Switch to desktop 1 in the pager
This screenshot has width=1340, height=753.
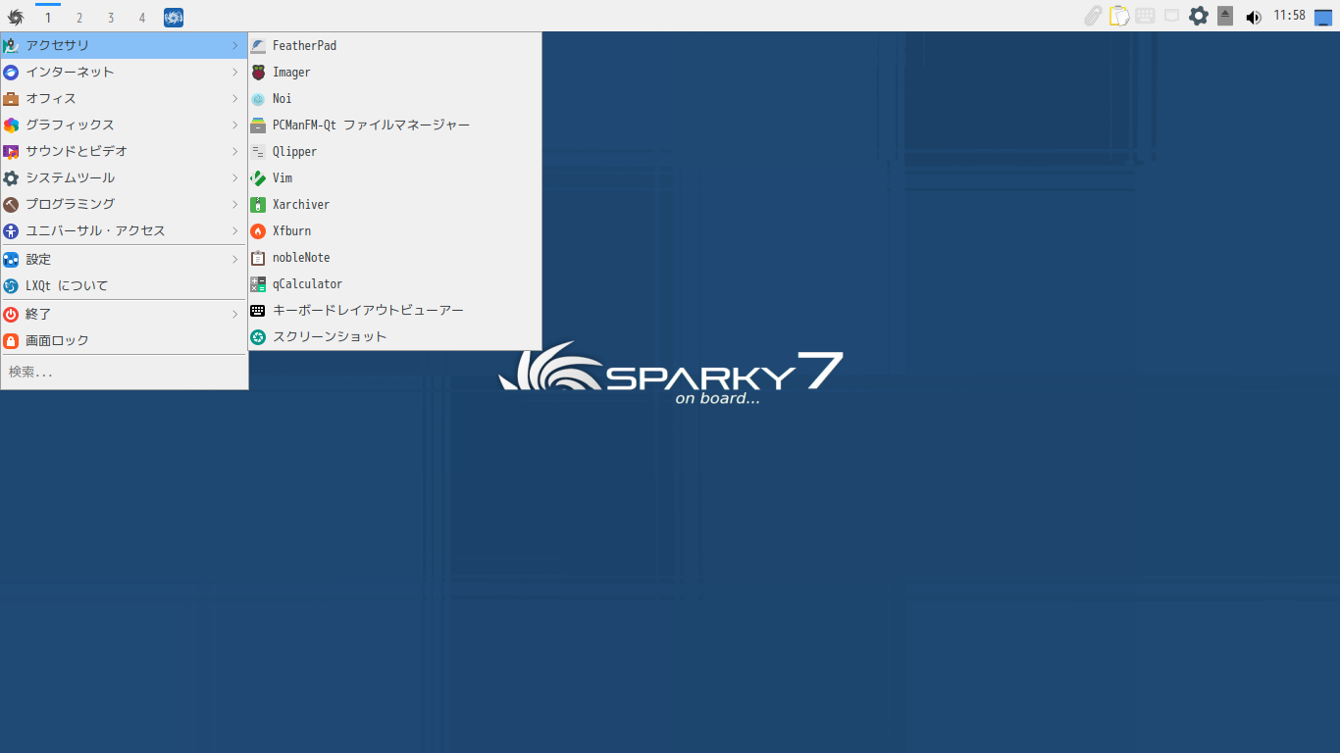(48, 18)
